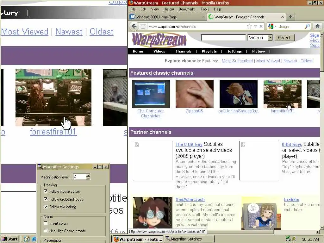Open the Tools menu
Image resolution: width=324 pixels, height=243 pixels.
[205, 9]
